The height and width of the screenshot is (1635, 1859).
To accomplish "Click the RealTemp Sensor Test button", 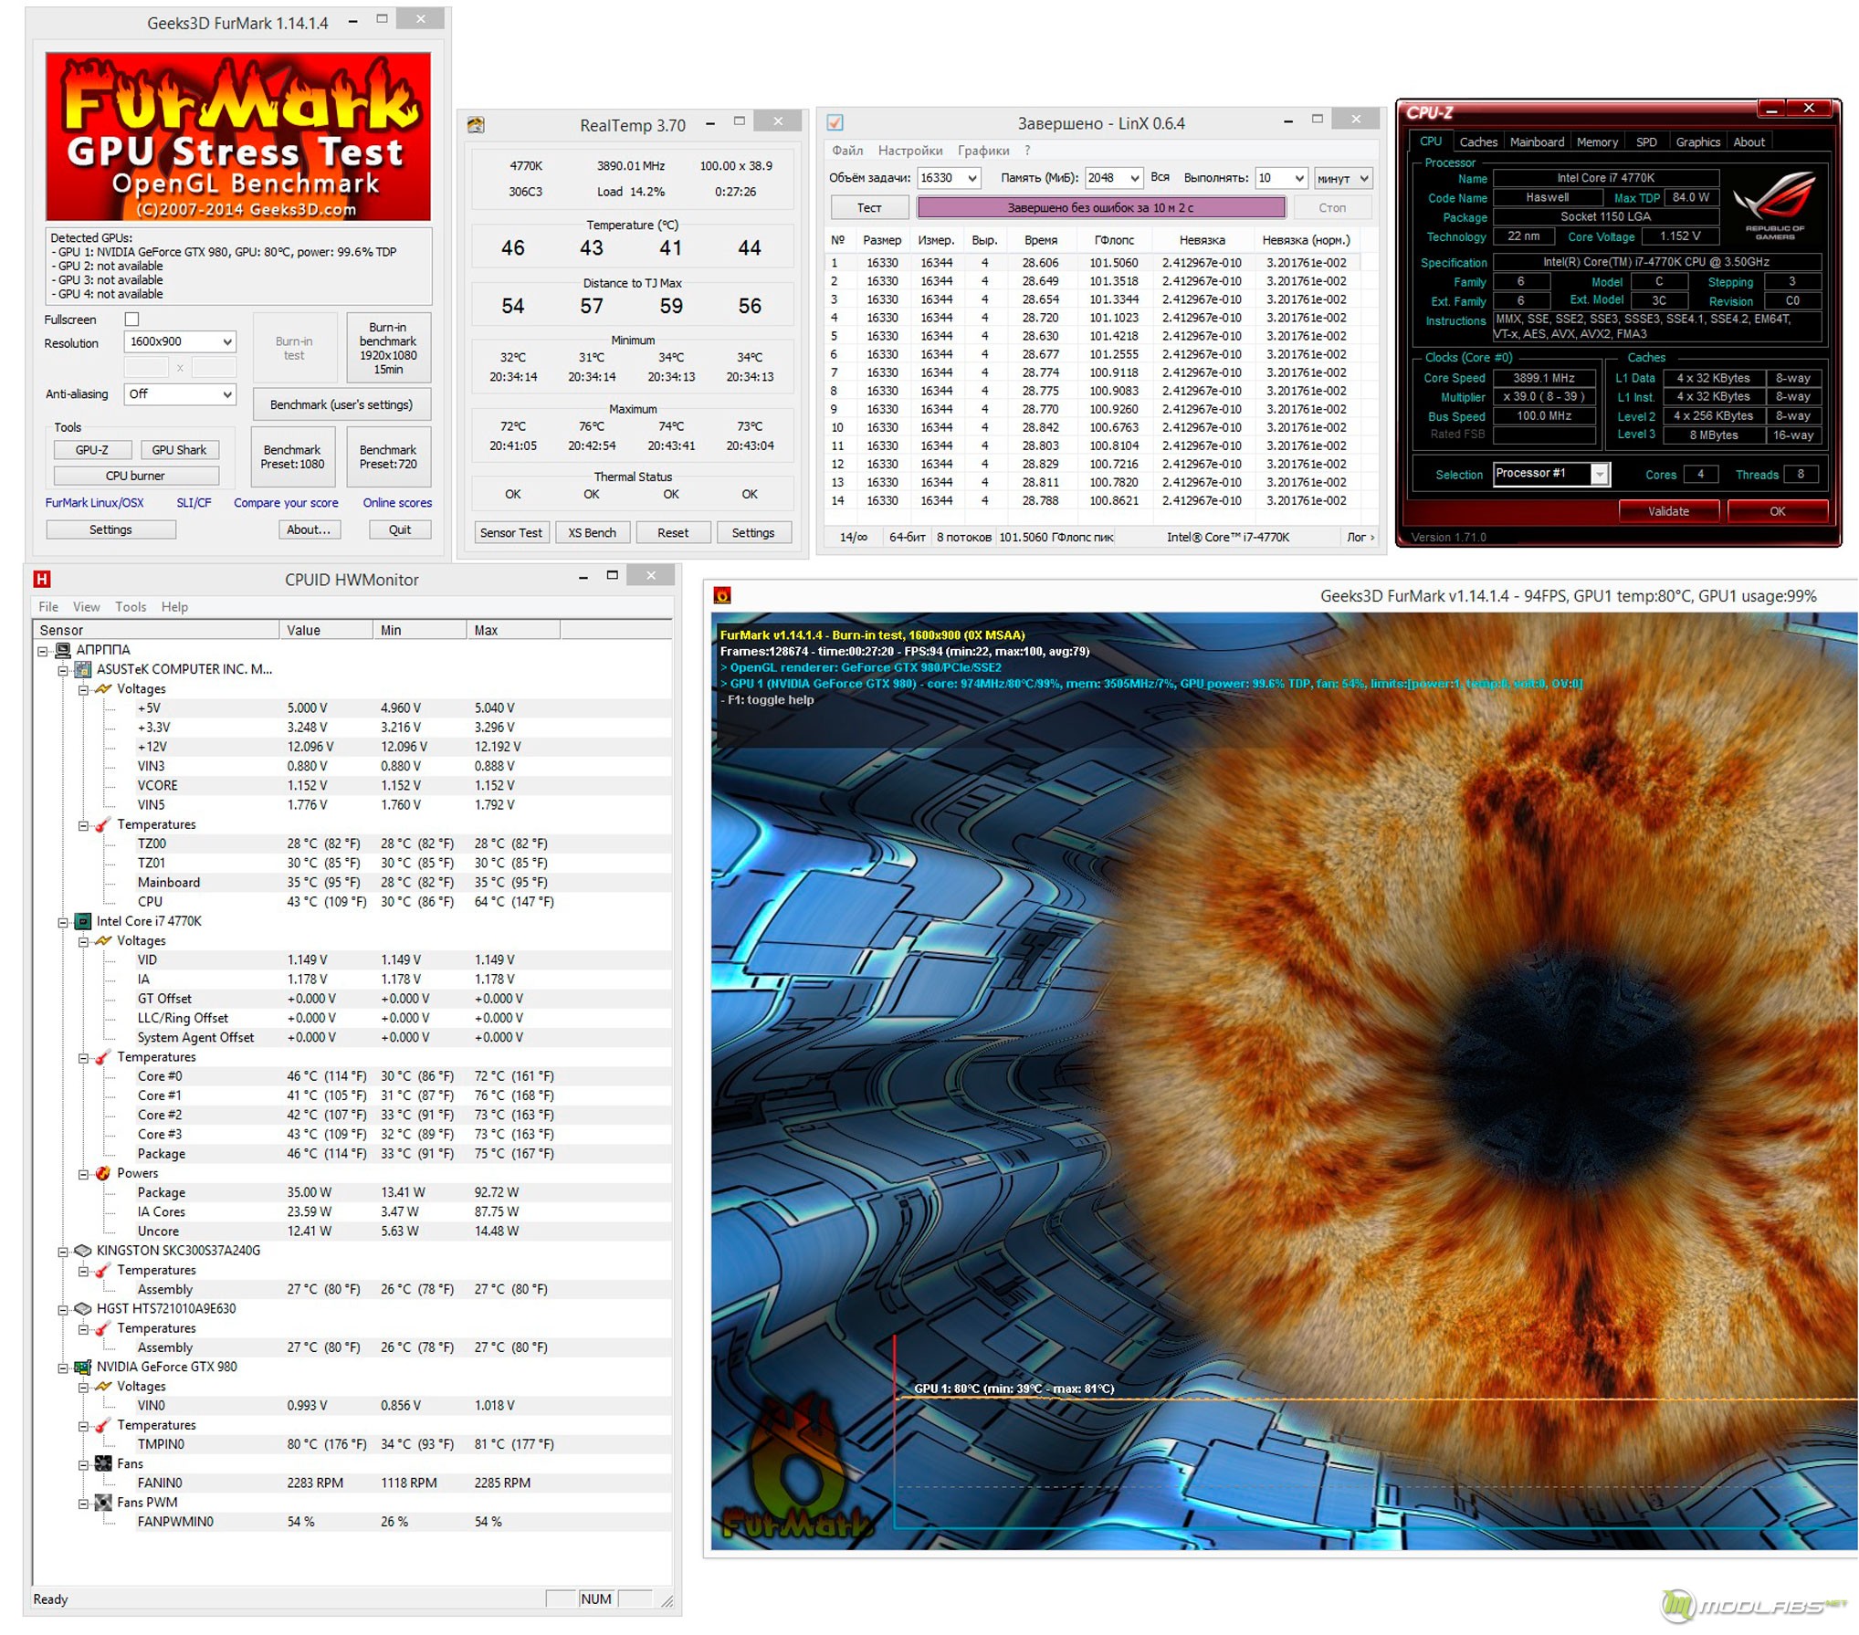I will click(x=511, y=532).
